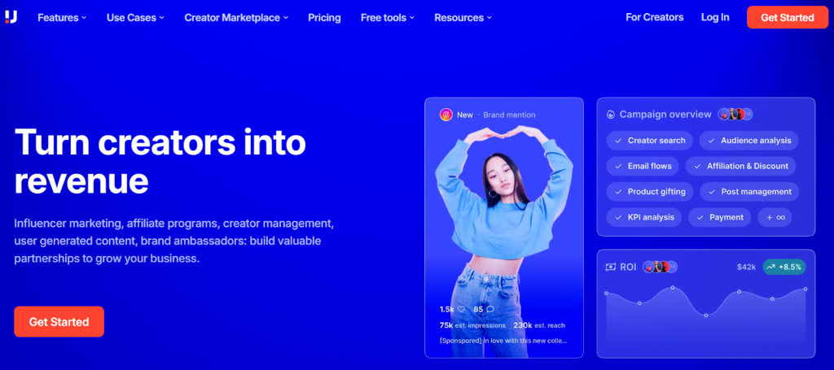Screen dimensions: 834x370
Task: Toggle the Product gifting checked chip
Action: (649, 192)
